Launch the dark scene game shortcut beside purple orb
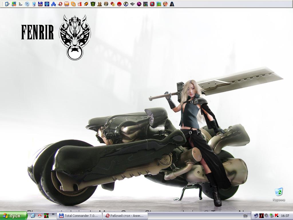Viewport: 293px width, 220px height. (146, 4)
